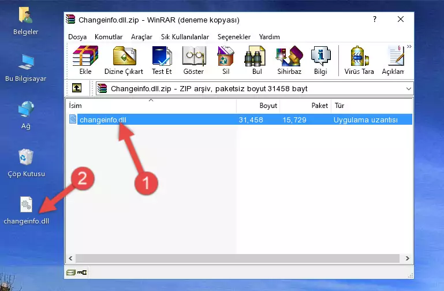
Task: Click the drive icon in status bar
Action: point(71,273)
